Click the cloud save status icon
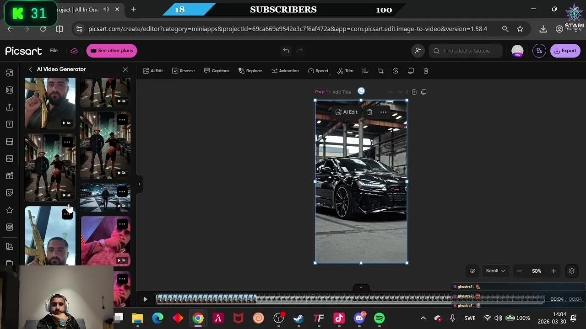 (74, 51)
